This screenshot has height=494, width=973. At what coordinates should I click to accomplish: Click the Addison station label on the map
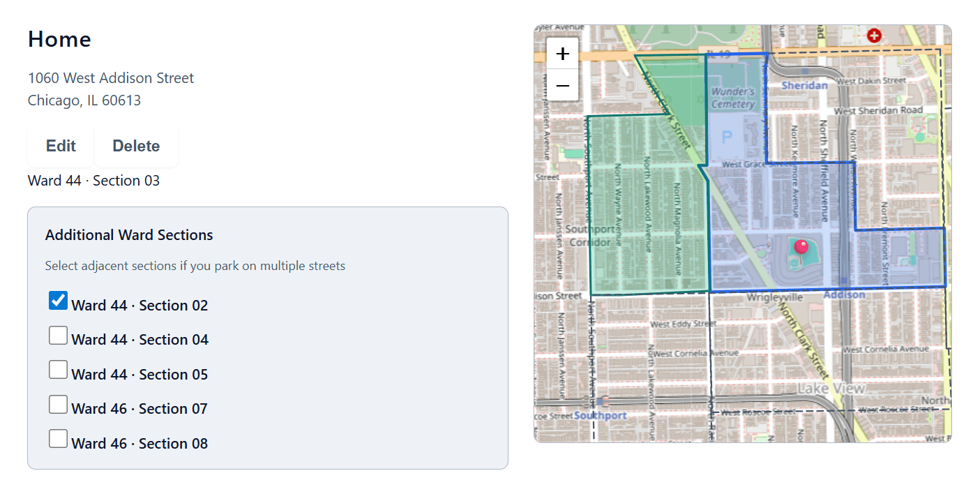tap(844, 294)
